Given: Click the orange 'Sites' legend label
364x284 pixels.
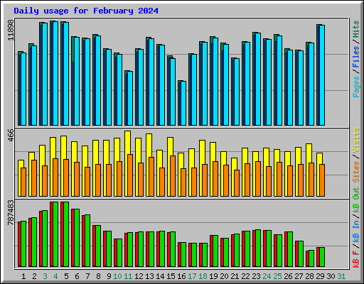Looking at the screenshot, I should click(356, 172).
